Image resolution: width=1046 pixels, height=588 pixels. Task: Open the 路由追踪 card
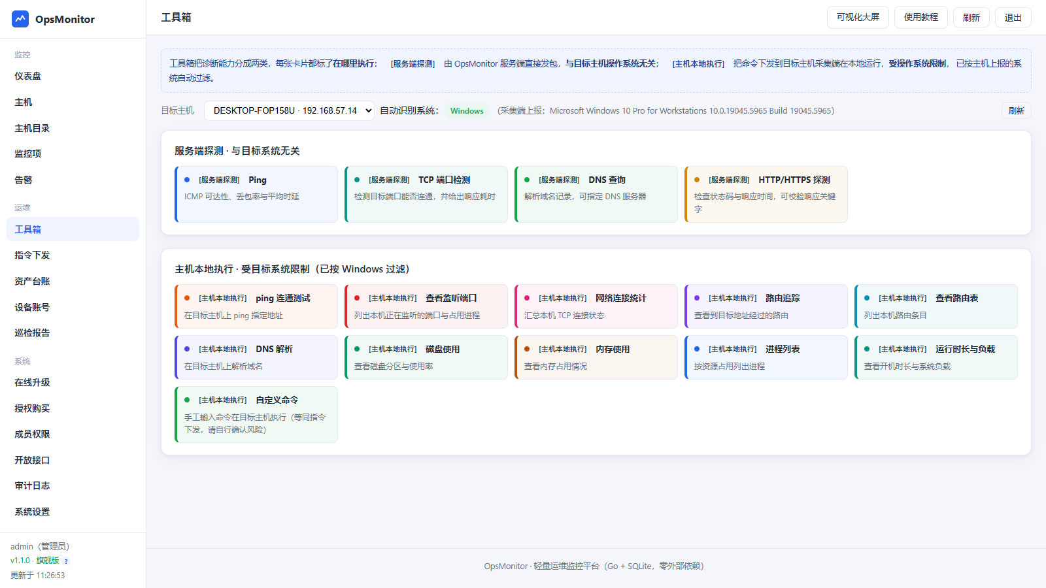766,306
